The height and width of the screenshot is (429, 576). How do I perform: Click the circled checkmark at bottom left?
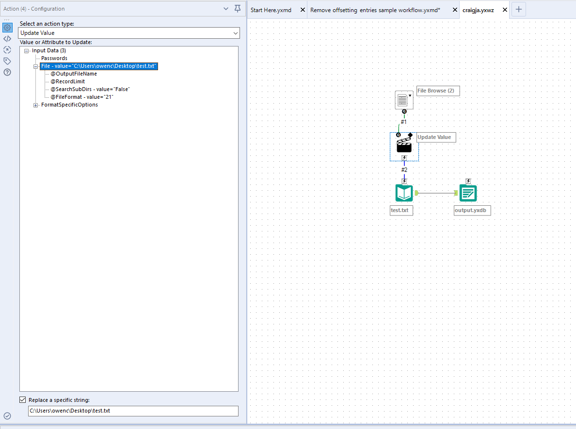pos(7,415)
